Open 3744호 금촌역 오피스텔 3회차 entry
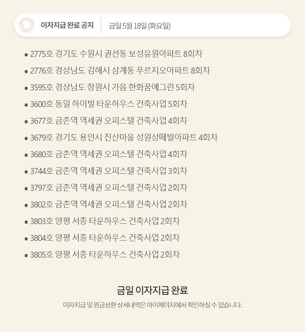305x332 pixels. pyautogui.click(x=109, y=171)
